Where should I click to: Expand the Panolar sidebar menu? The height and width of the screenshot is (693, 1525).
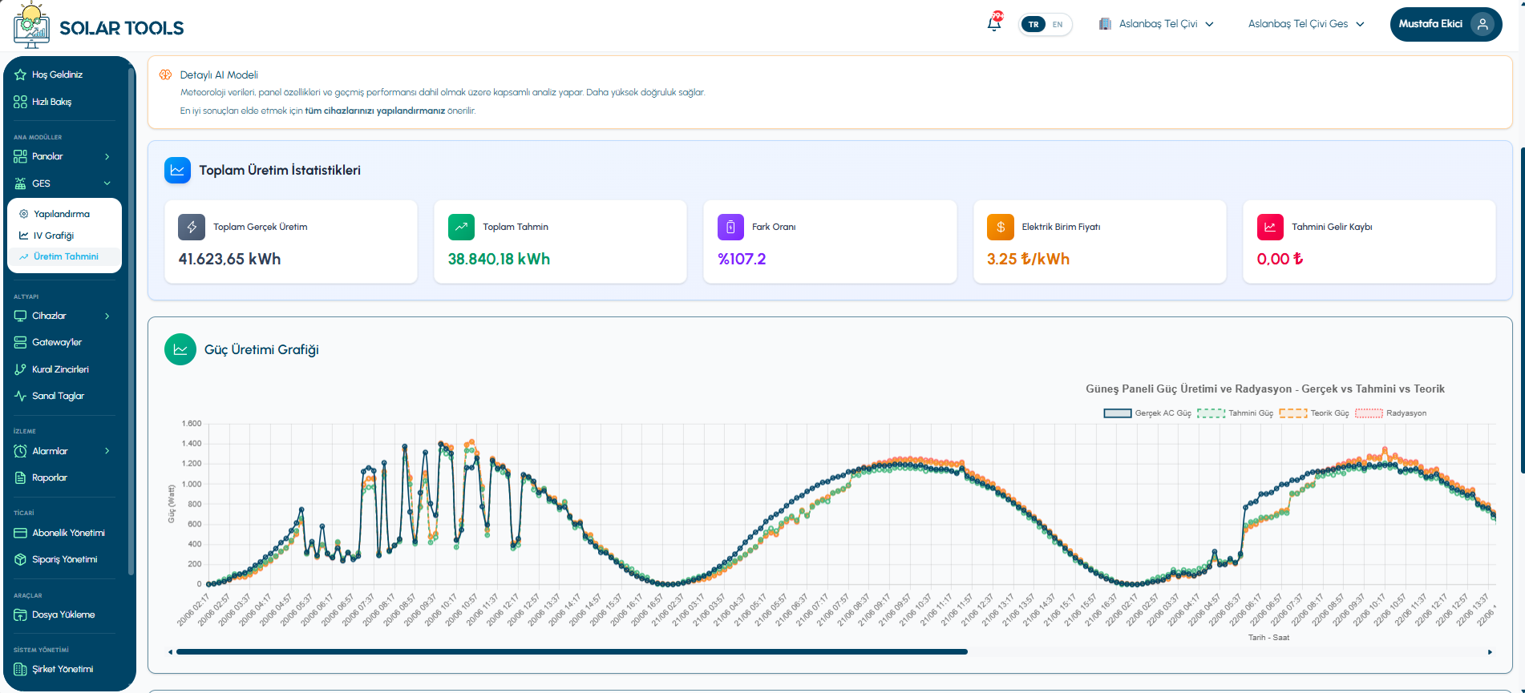pos(63,156)
